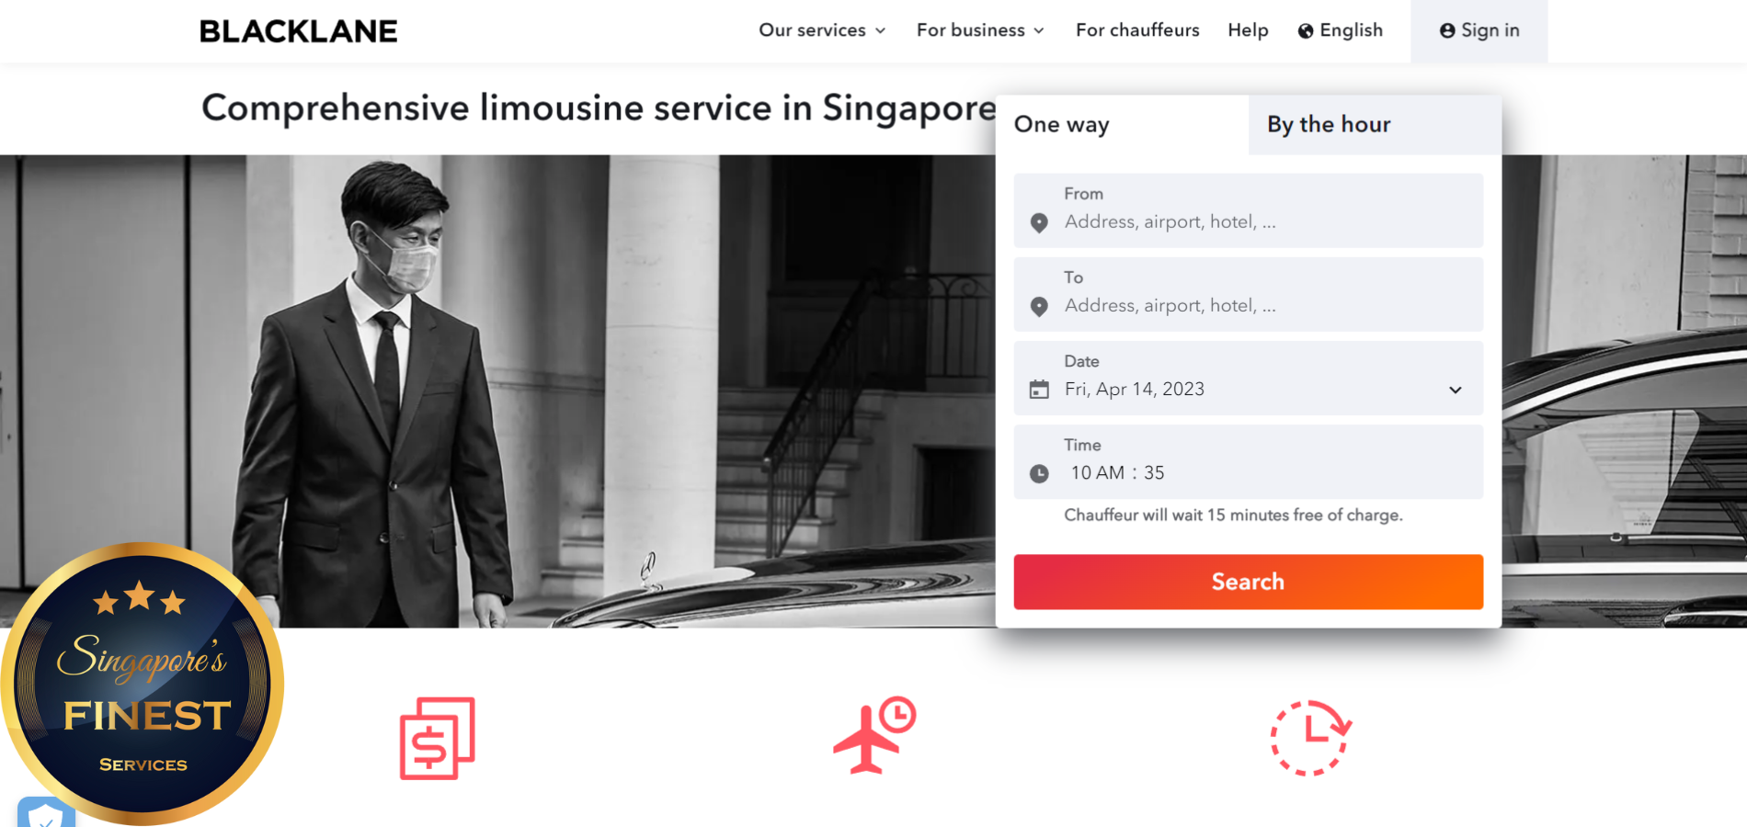Open the Date dropdown chevron
The width and height of the screenshot is (1747, 827).
click(1456, 390)
